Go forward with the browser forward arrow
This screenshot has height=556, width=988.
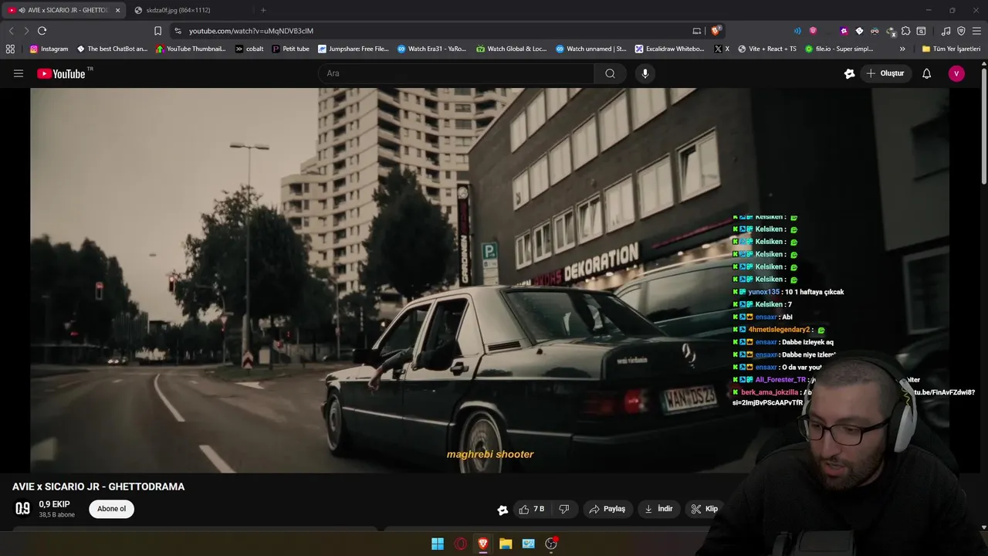click(26, 31)
